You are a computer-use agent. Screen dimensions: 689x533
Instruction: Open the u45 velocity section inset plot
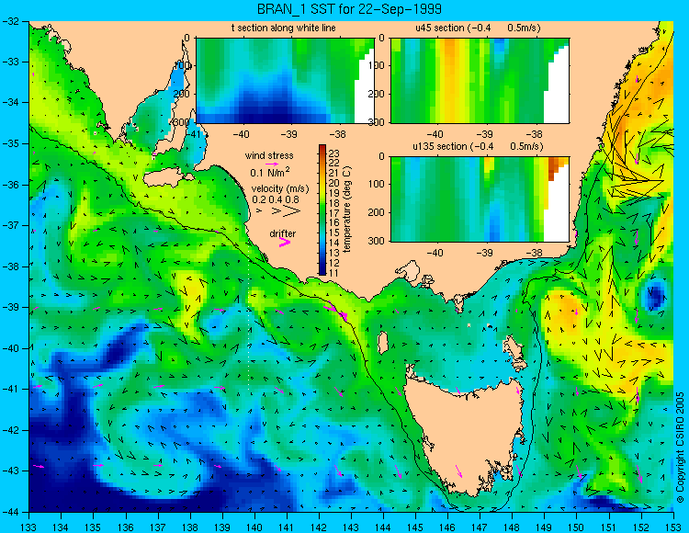coord(480,81)
